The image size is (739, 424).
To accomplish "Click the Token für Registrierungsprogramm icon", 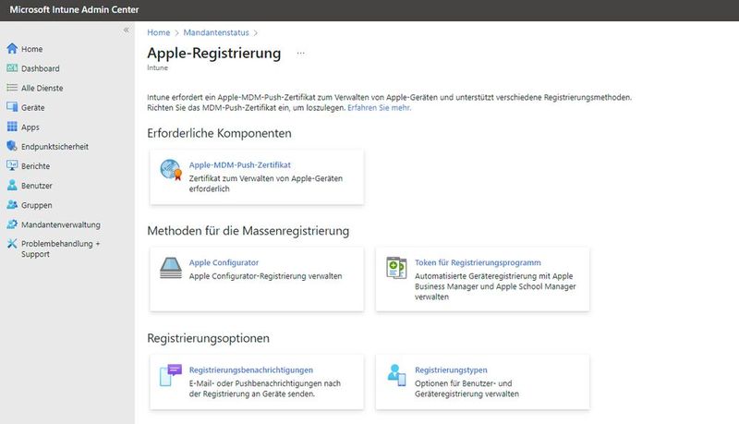I will click(x=396, y=268).
